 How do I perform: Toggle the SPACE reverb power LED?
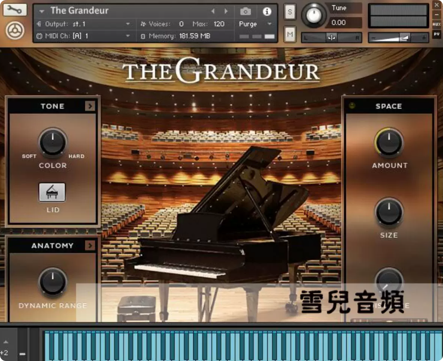[352, 106]
